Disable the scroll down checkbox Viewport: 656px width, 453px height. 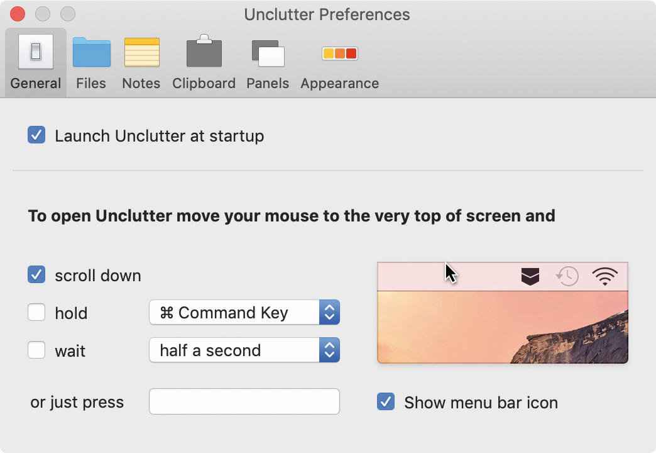coord(36,274)
